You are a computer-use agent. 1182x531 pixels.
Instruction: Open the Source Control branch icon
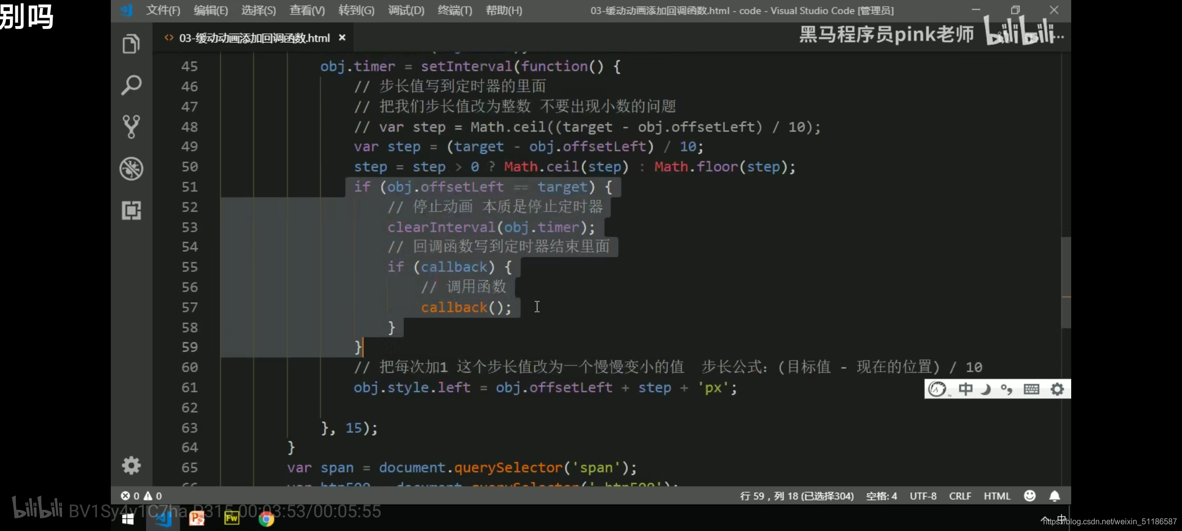[x=131, y=127]
